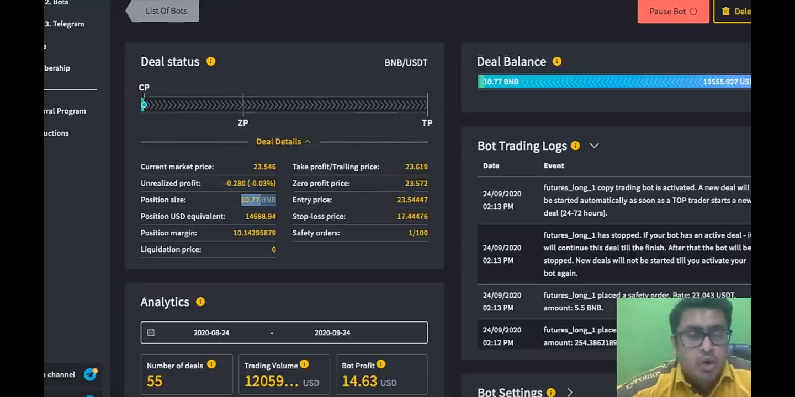Open the Telegram channel icon in sidebar

coord(91,374)
